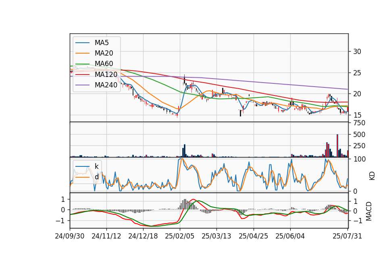Viewport: 387px width, 278px height.
Task: Click the tallest red volume bar near 500
Action: (x=337, y=146)
